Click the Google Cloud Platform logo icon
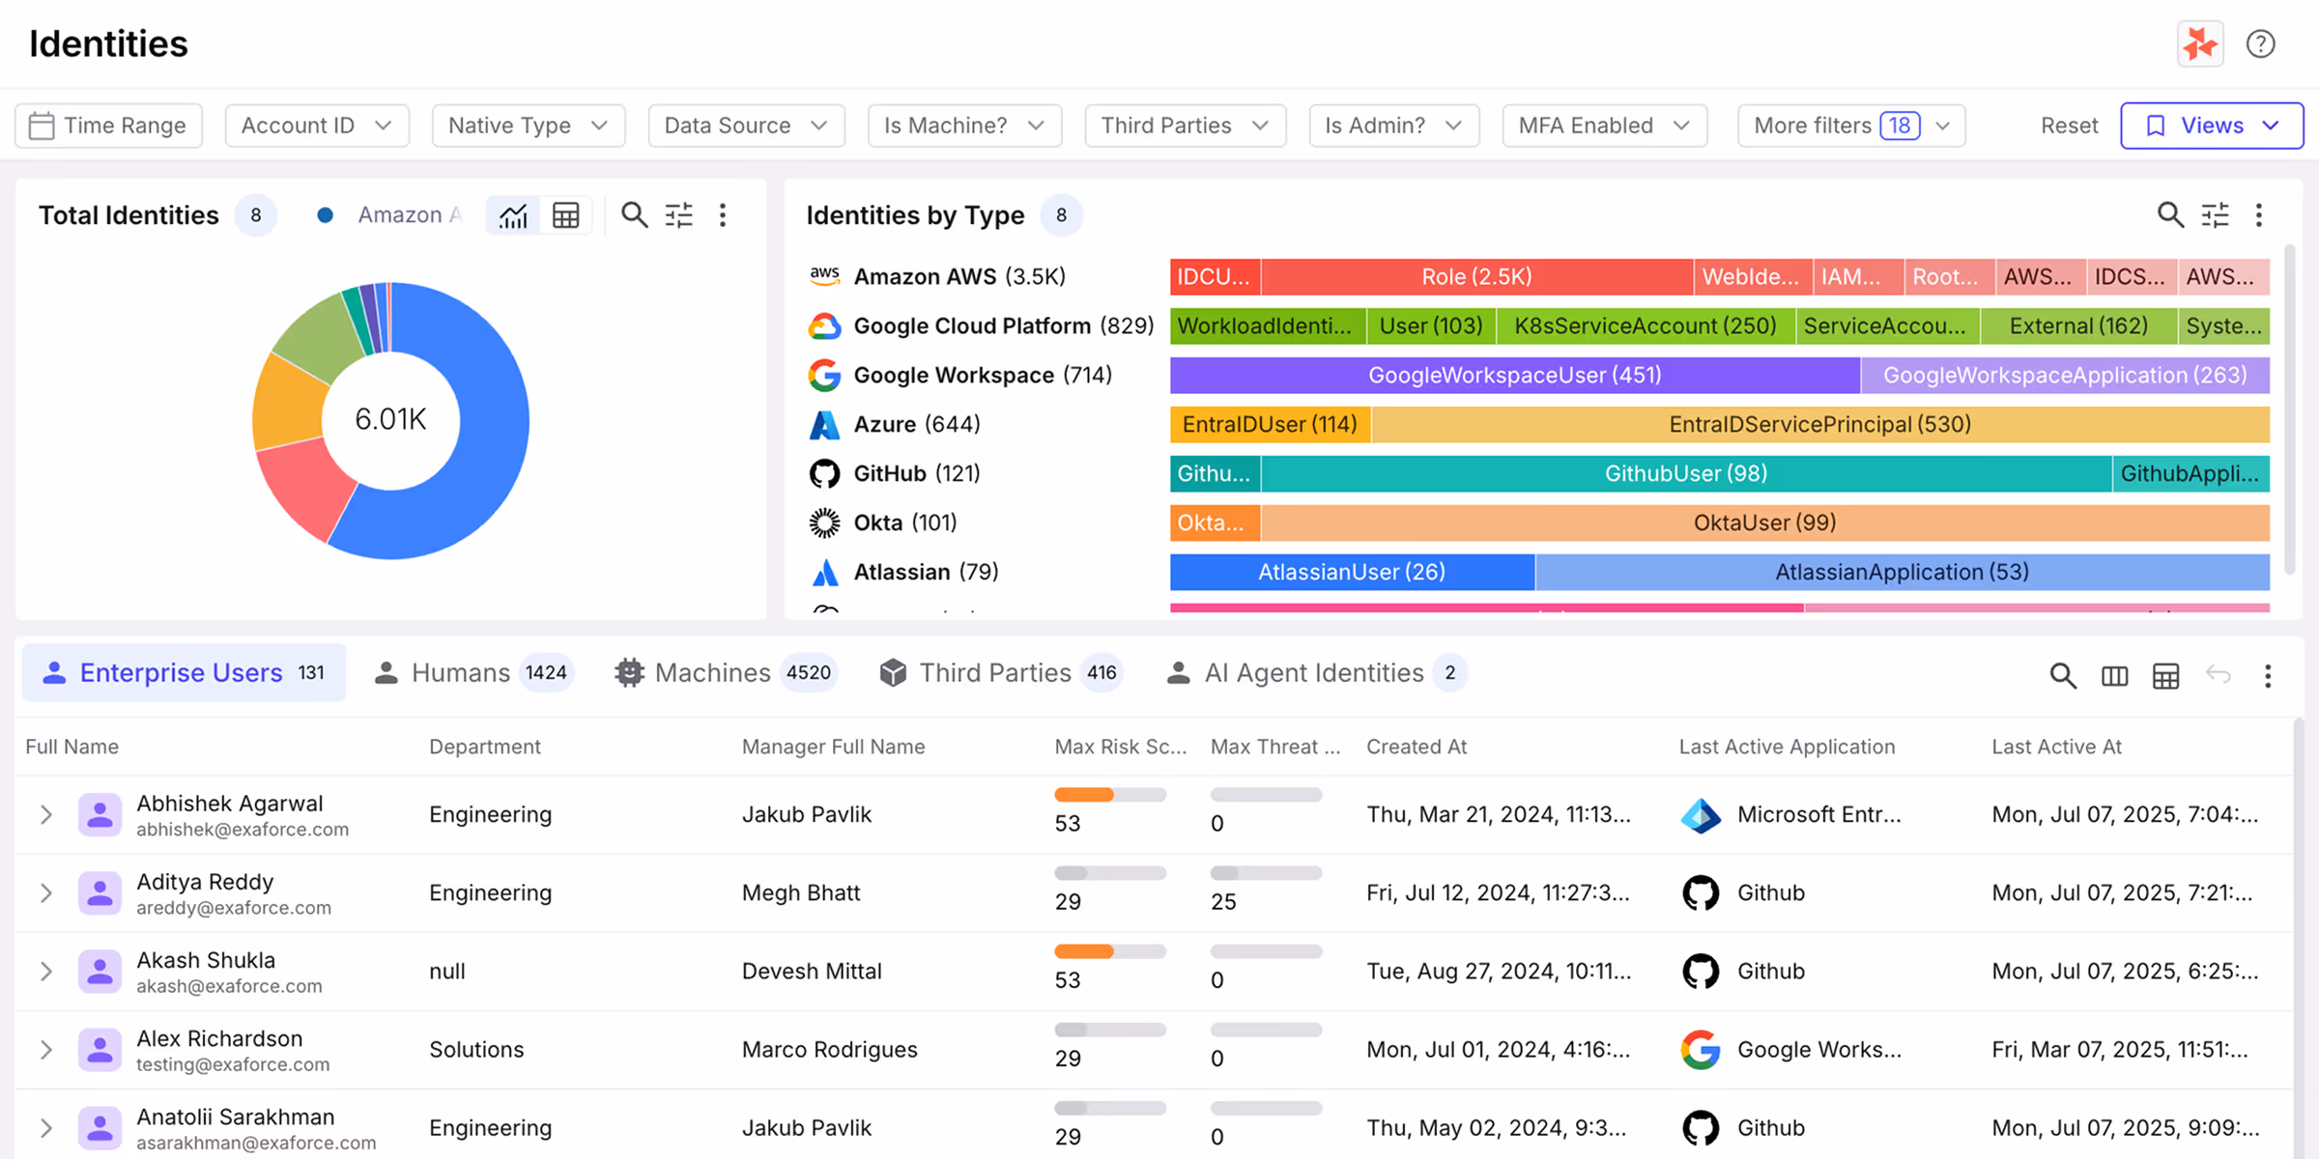 coord(824,326)
